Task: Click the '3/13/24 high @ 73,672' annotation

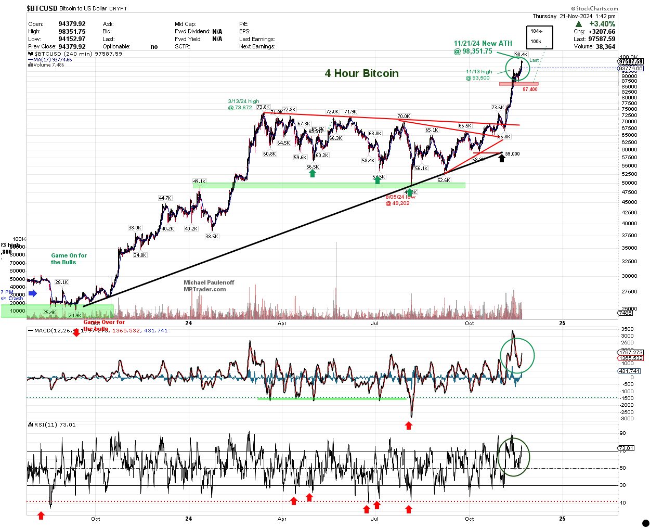Action: (242, 105)
